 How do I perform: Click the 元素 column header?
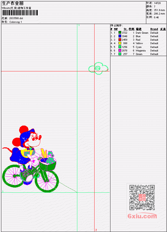[163, 29]
